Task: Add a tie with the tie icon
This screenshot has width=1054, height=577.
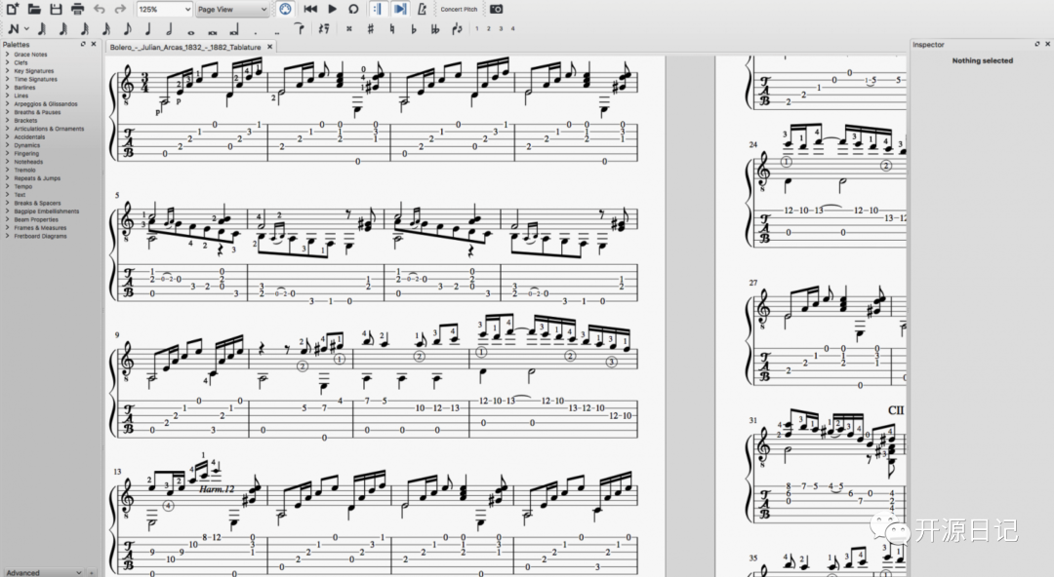Action: [x=300, y=29]
